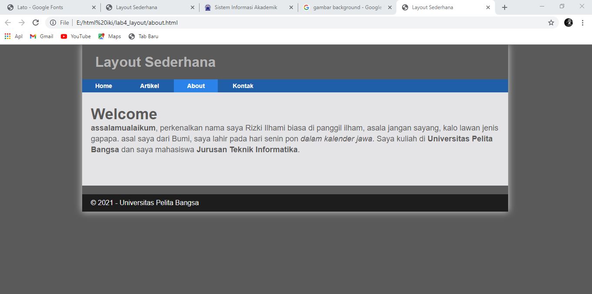Open the Tab Baru bookmark
This screenshot has width=592, height=294.
(143, 36)
